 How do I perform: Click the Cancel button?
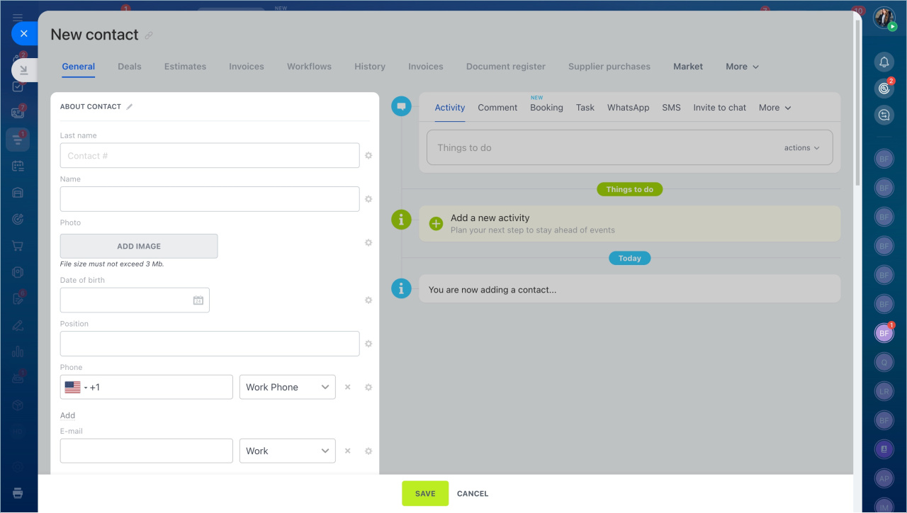coord(473,494)
